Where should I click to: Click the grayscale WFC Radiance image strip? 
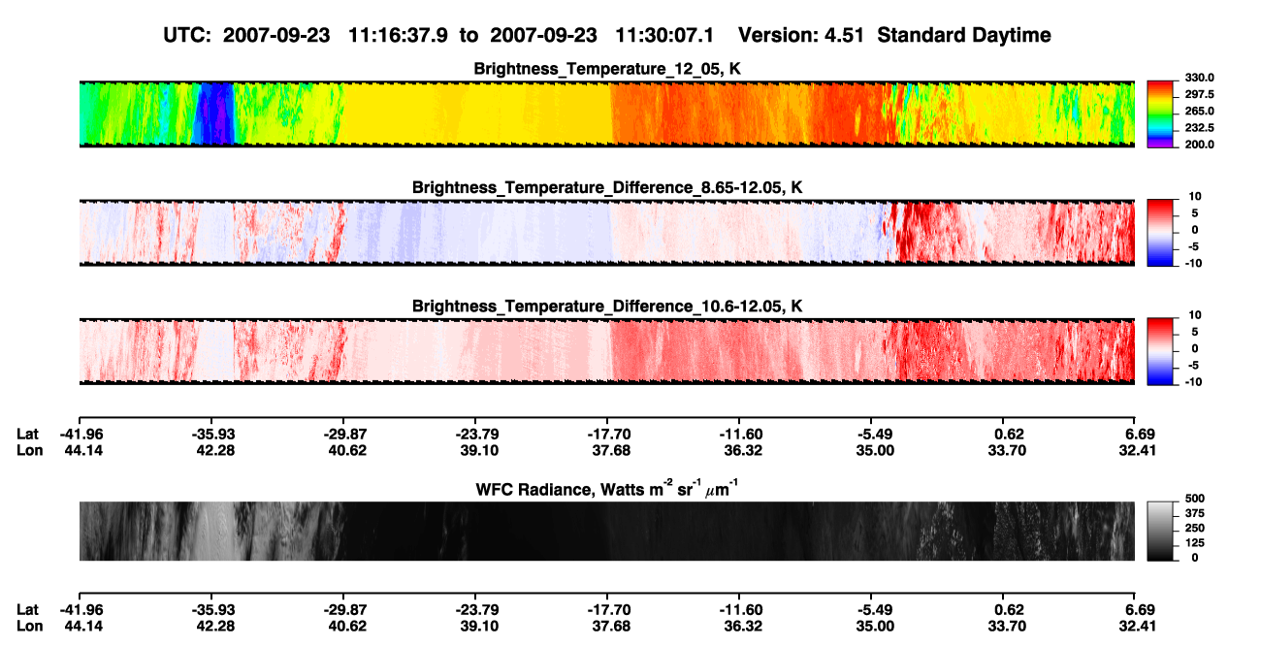click(x=606, y=531)
